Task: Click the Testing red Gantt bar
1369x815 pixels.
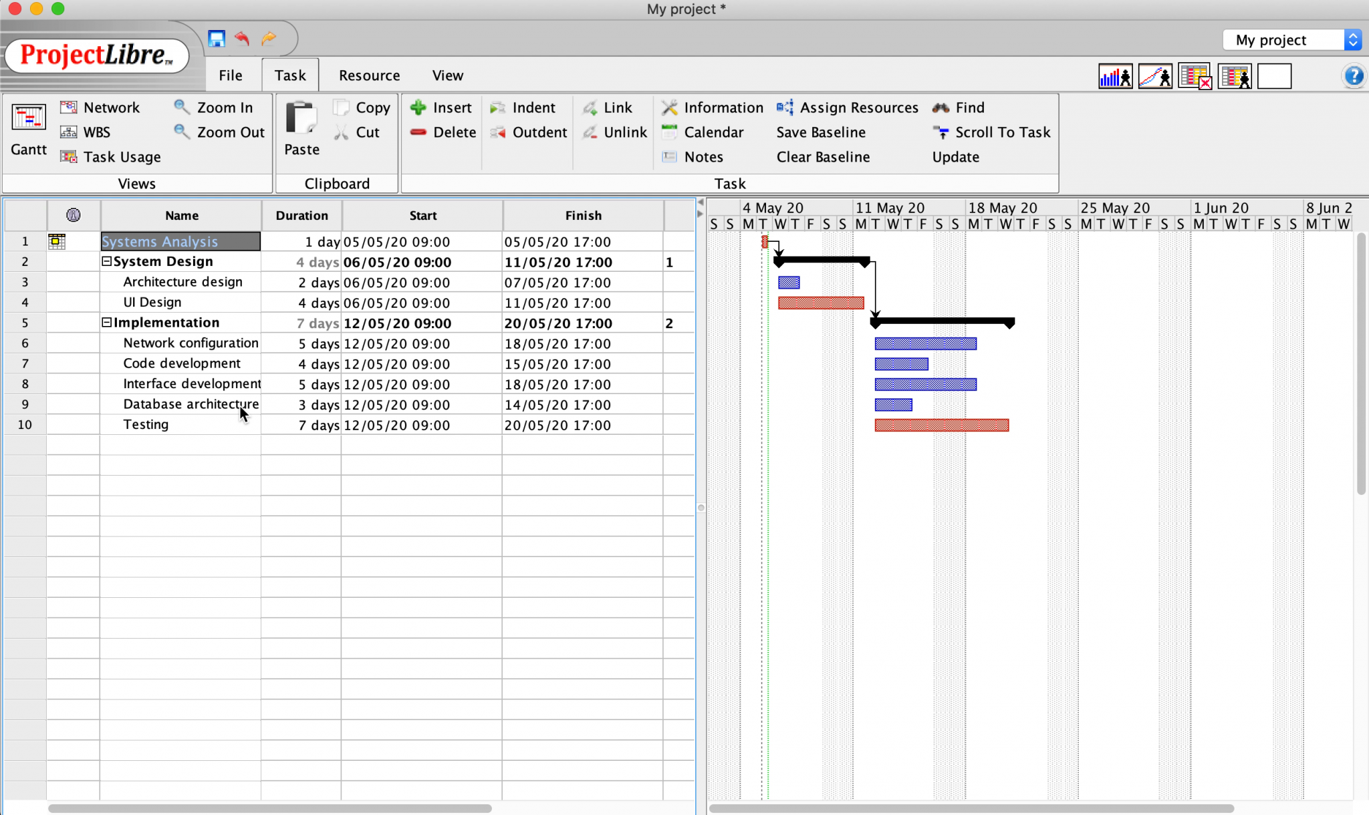Action: 941,426
